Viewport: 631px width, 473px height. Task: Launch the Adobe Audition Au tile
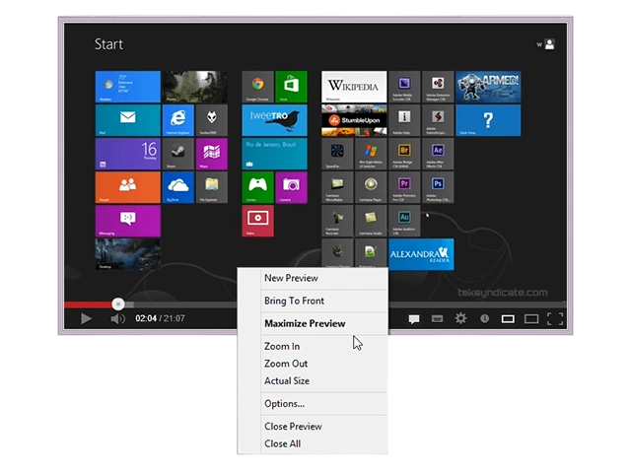404,221
